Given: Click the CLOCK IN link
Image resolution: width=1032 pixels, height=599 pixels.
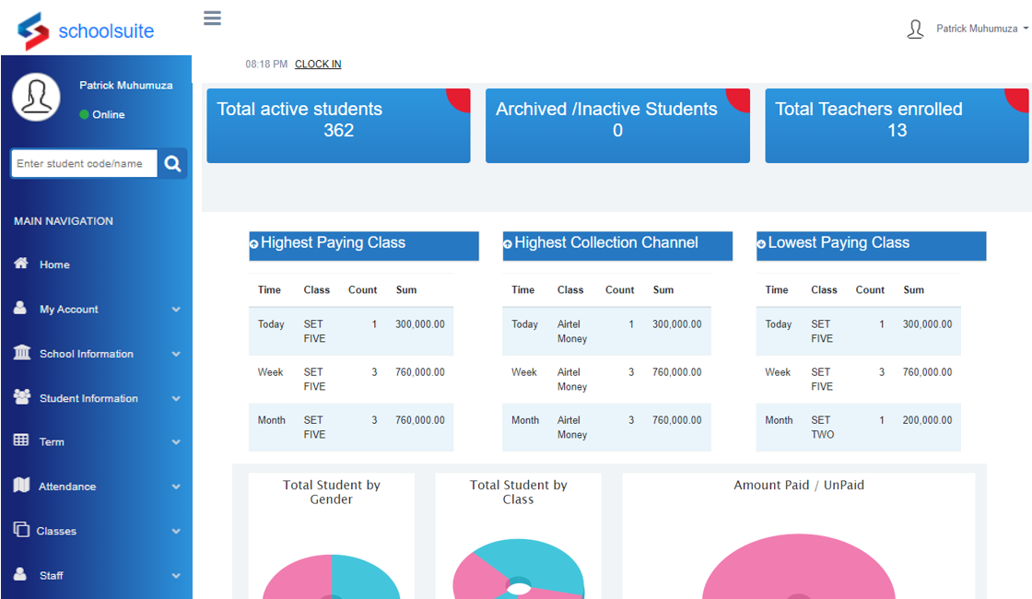Looking at the screenshot, I should point(318,65).
